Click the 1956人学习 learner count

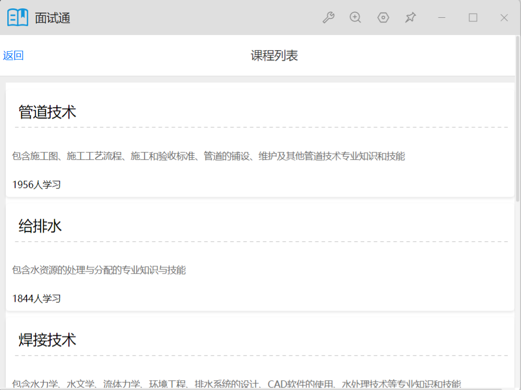[x=37, y=184]
